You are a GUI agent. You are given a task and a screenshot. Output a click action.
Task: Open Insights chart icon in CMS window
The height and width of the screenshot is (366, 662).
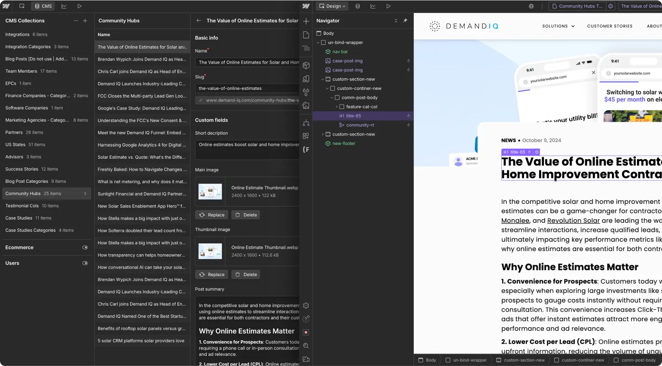(x=64, y=6)
